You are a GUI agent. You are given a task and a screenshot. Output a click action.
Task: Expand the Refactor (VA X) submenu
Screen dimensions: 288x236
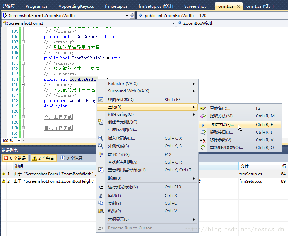coord(147,84)
